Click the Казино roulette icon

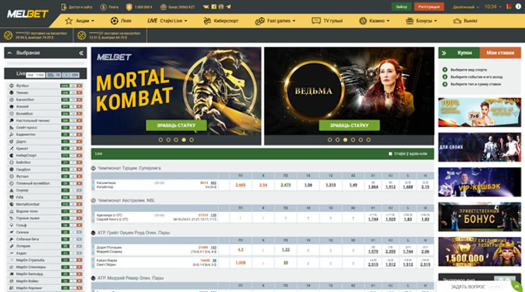pos(363,21)
